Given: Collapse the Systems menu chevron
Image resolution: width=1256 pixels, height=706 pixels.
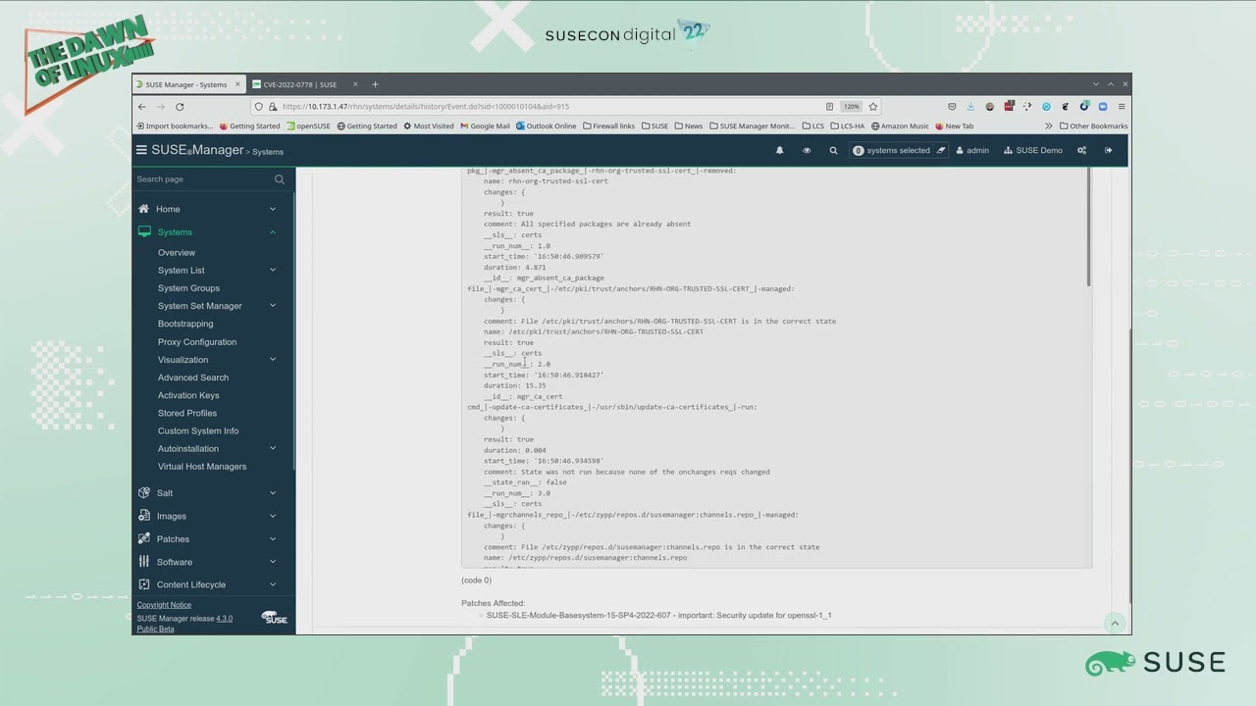Looking at the screenshot, I should 273,232.
